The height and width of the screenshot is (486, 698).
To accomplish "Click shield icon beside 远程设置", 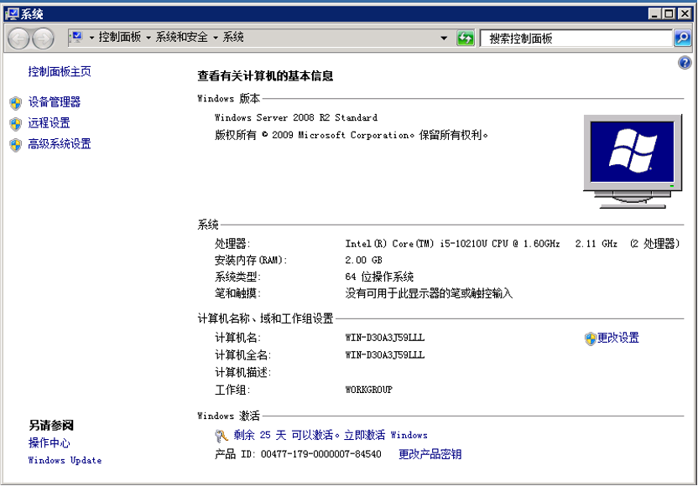I will (16, 124).
